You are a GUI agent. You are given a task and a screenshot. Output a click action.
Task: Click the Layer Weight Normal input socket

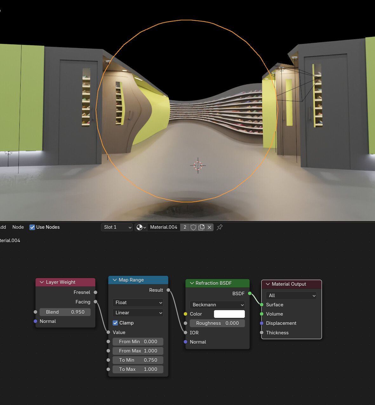[36, 321]
